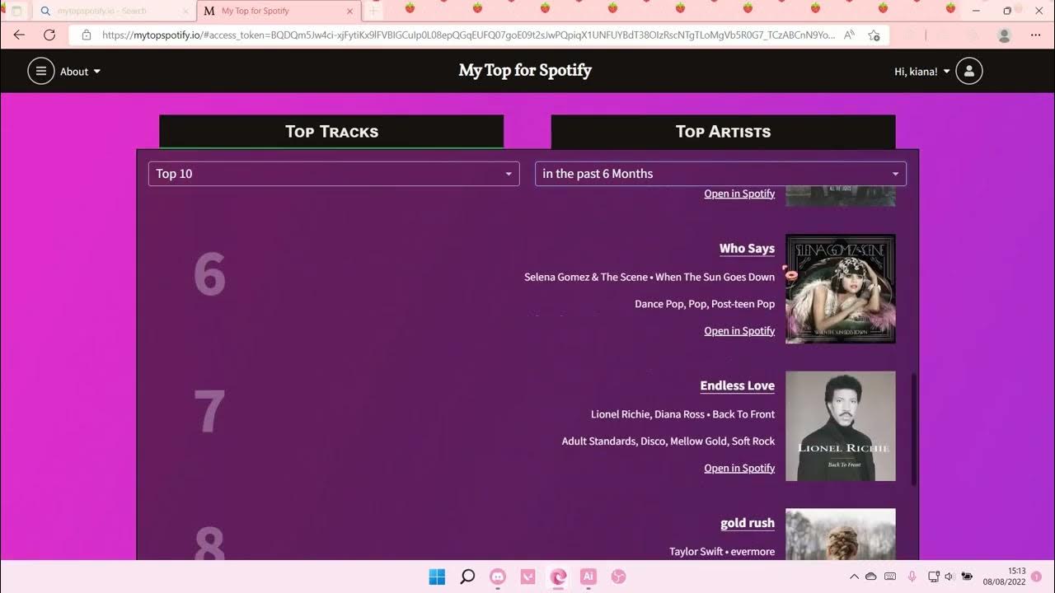The width and height of the screenshot is (1055, 593).
Task: Open the gold rush track title link
Action: [748, 523]
